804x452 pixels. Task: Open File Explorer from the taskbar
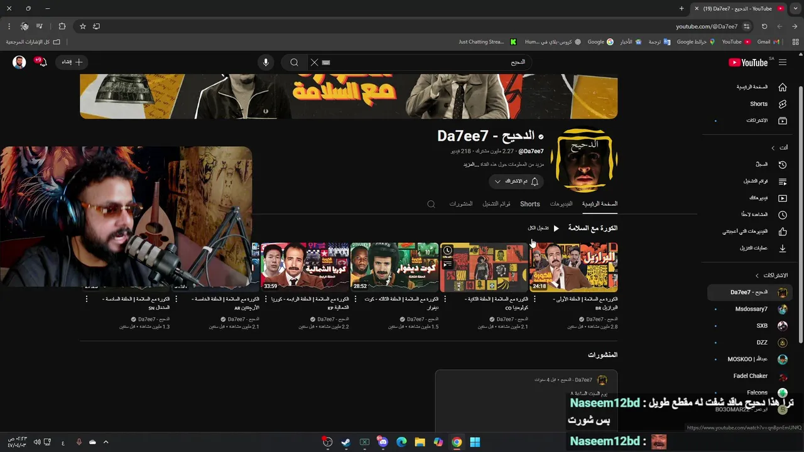pos(420,442)
